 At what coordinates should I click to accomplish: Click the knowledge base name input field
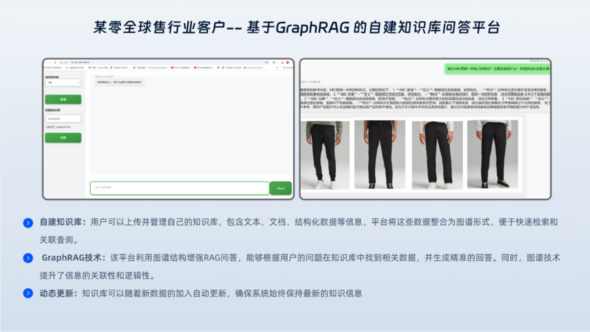pyautogui.click(x=63, y=119)
